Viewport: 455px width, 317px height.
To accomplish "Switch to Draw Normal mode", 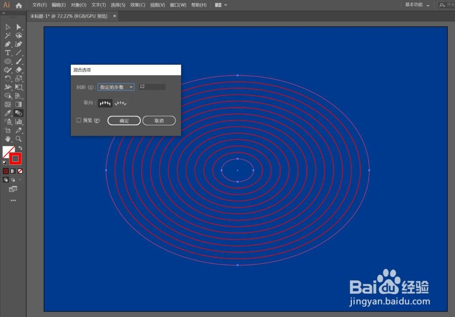I will pos(5,180).
